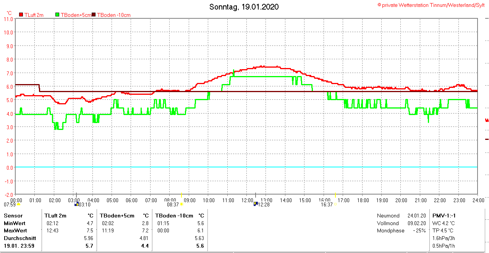Viewport: 489px width, 253px height.
Task: Click the green TBoden+5cm legend square
Action: point(58,15)
